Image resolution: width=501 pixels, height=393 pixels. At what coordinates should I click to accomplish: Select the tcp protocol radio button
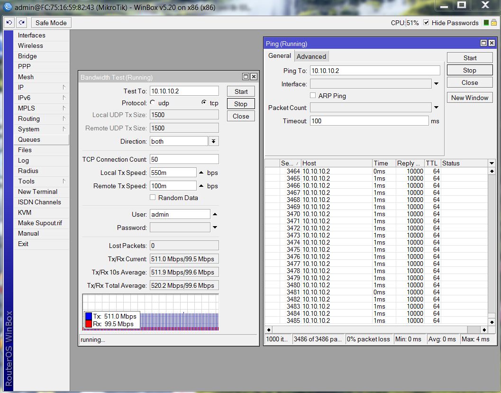[204, 102]
